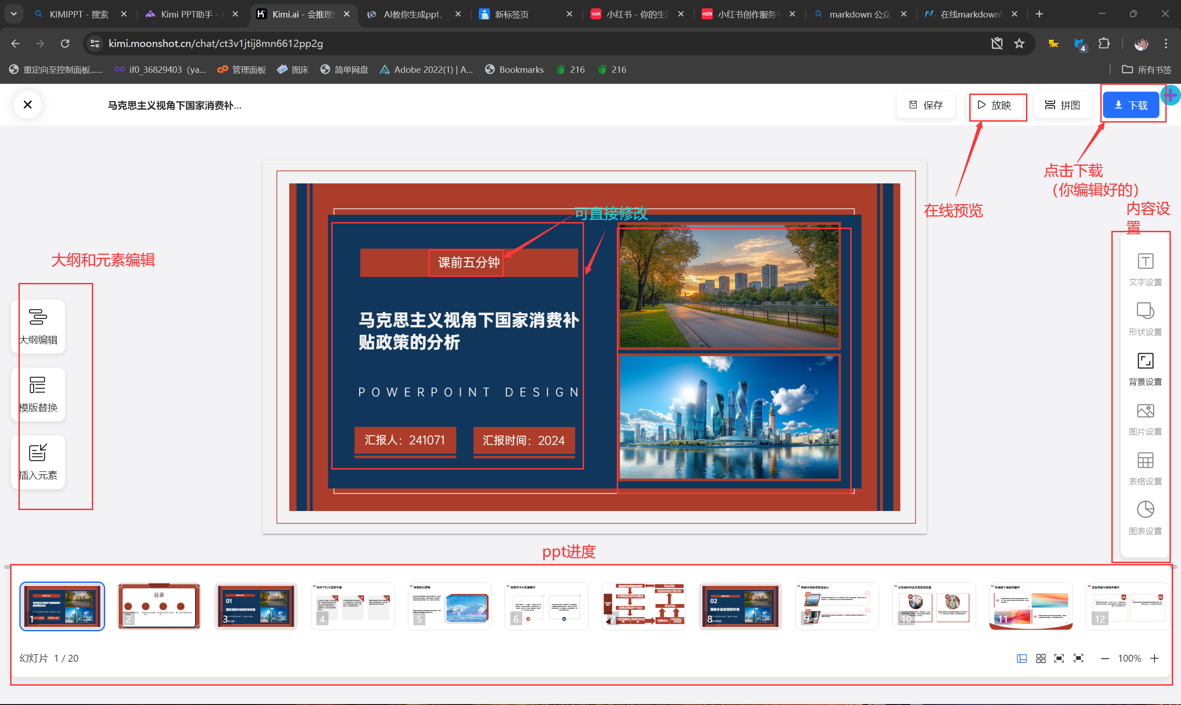This screenshot has height=705, width=1181.
Task: Click the 下载 download button
Action: 1131,105
